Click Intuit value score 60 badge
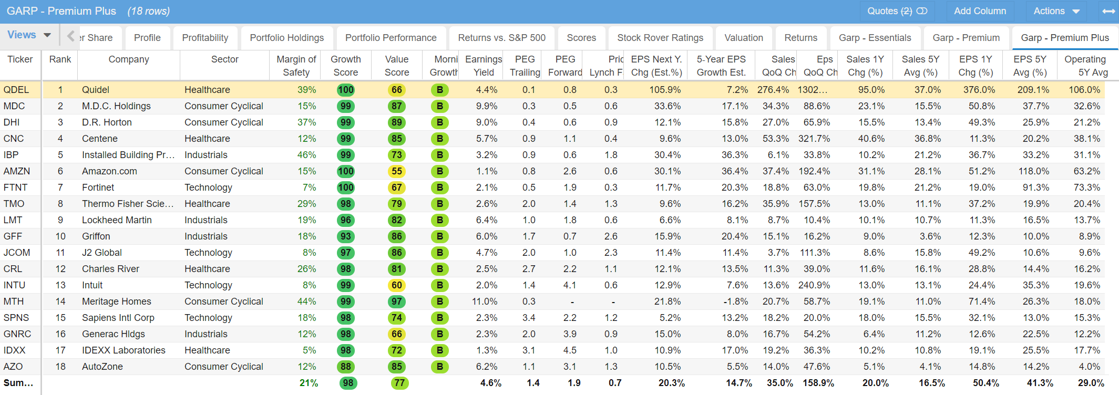 [x=397, y=285]
